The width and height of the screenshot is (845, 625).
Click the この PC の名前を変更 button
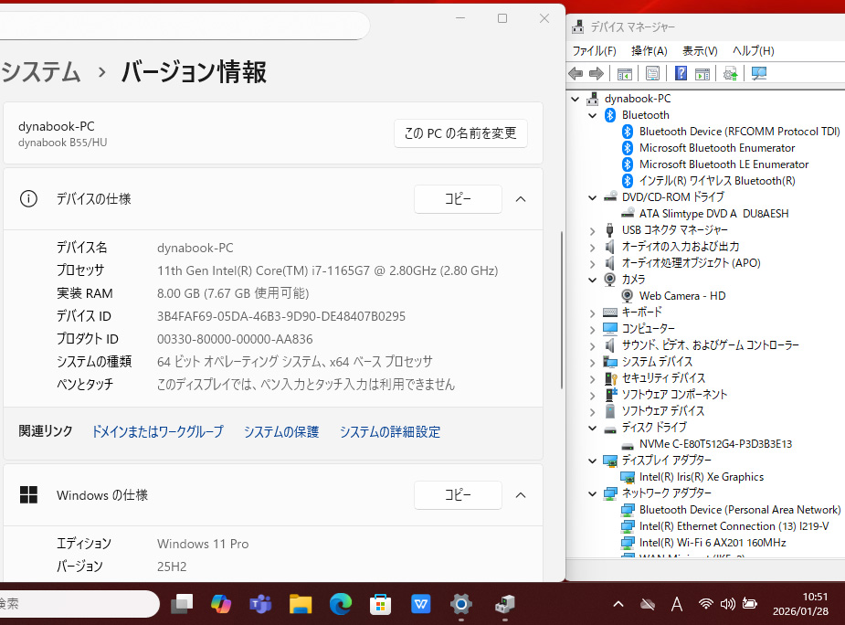[x=460, y=133]
